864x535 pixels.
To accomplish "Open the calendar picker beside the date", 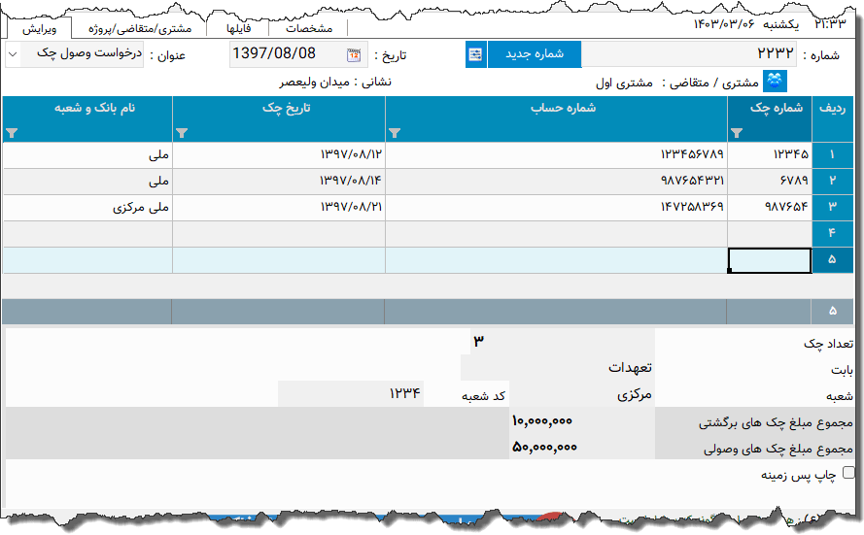I will (354, 55).
